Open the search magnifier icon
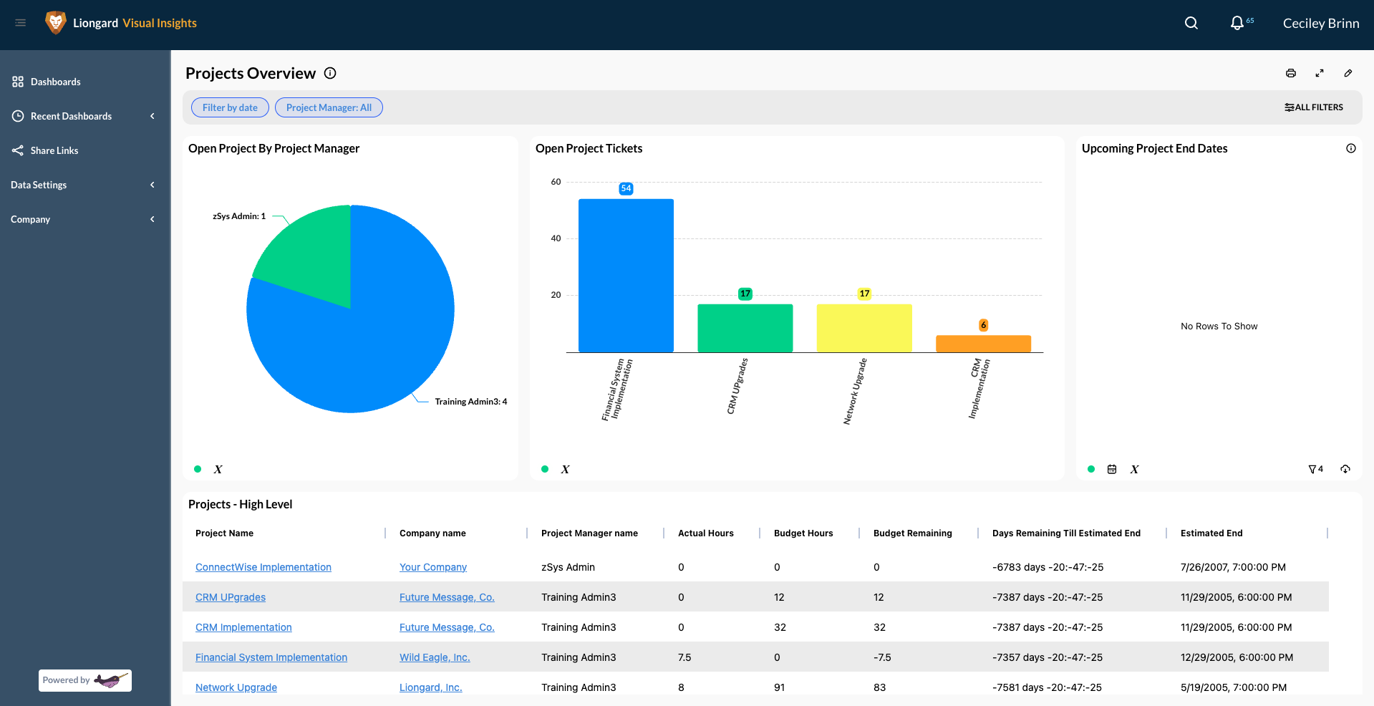 (x=1191, y=23)
